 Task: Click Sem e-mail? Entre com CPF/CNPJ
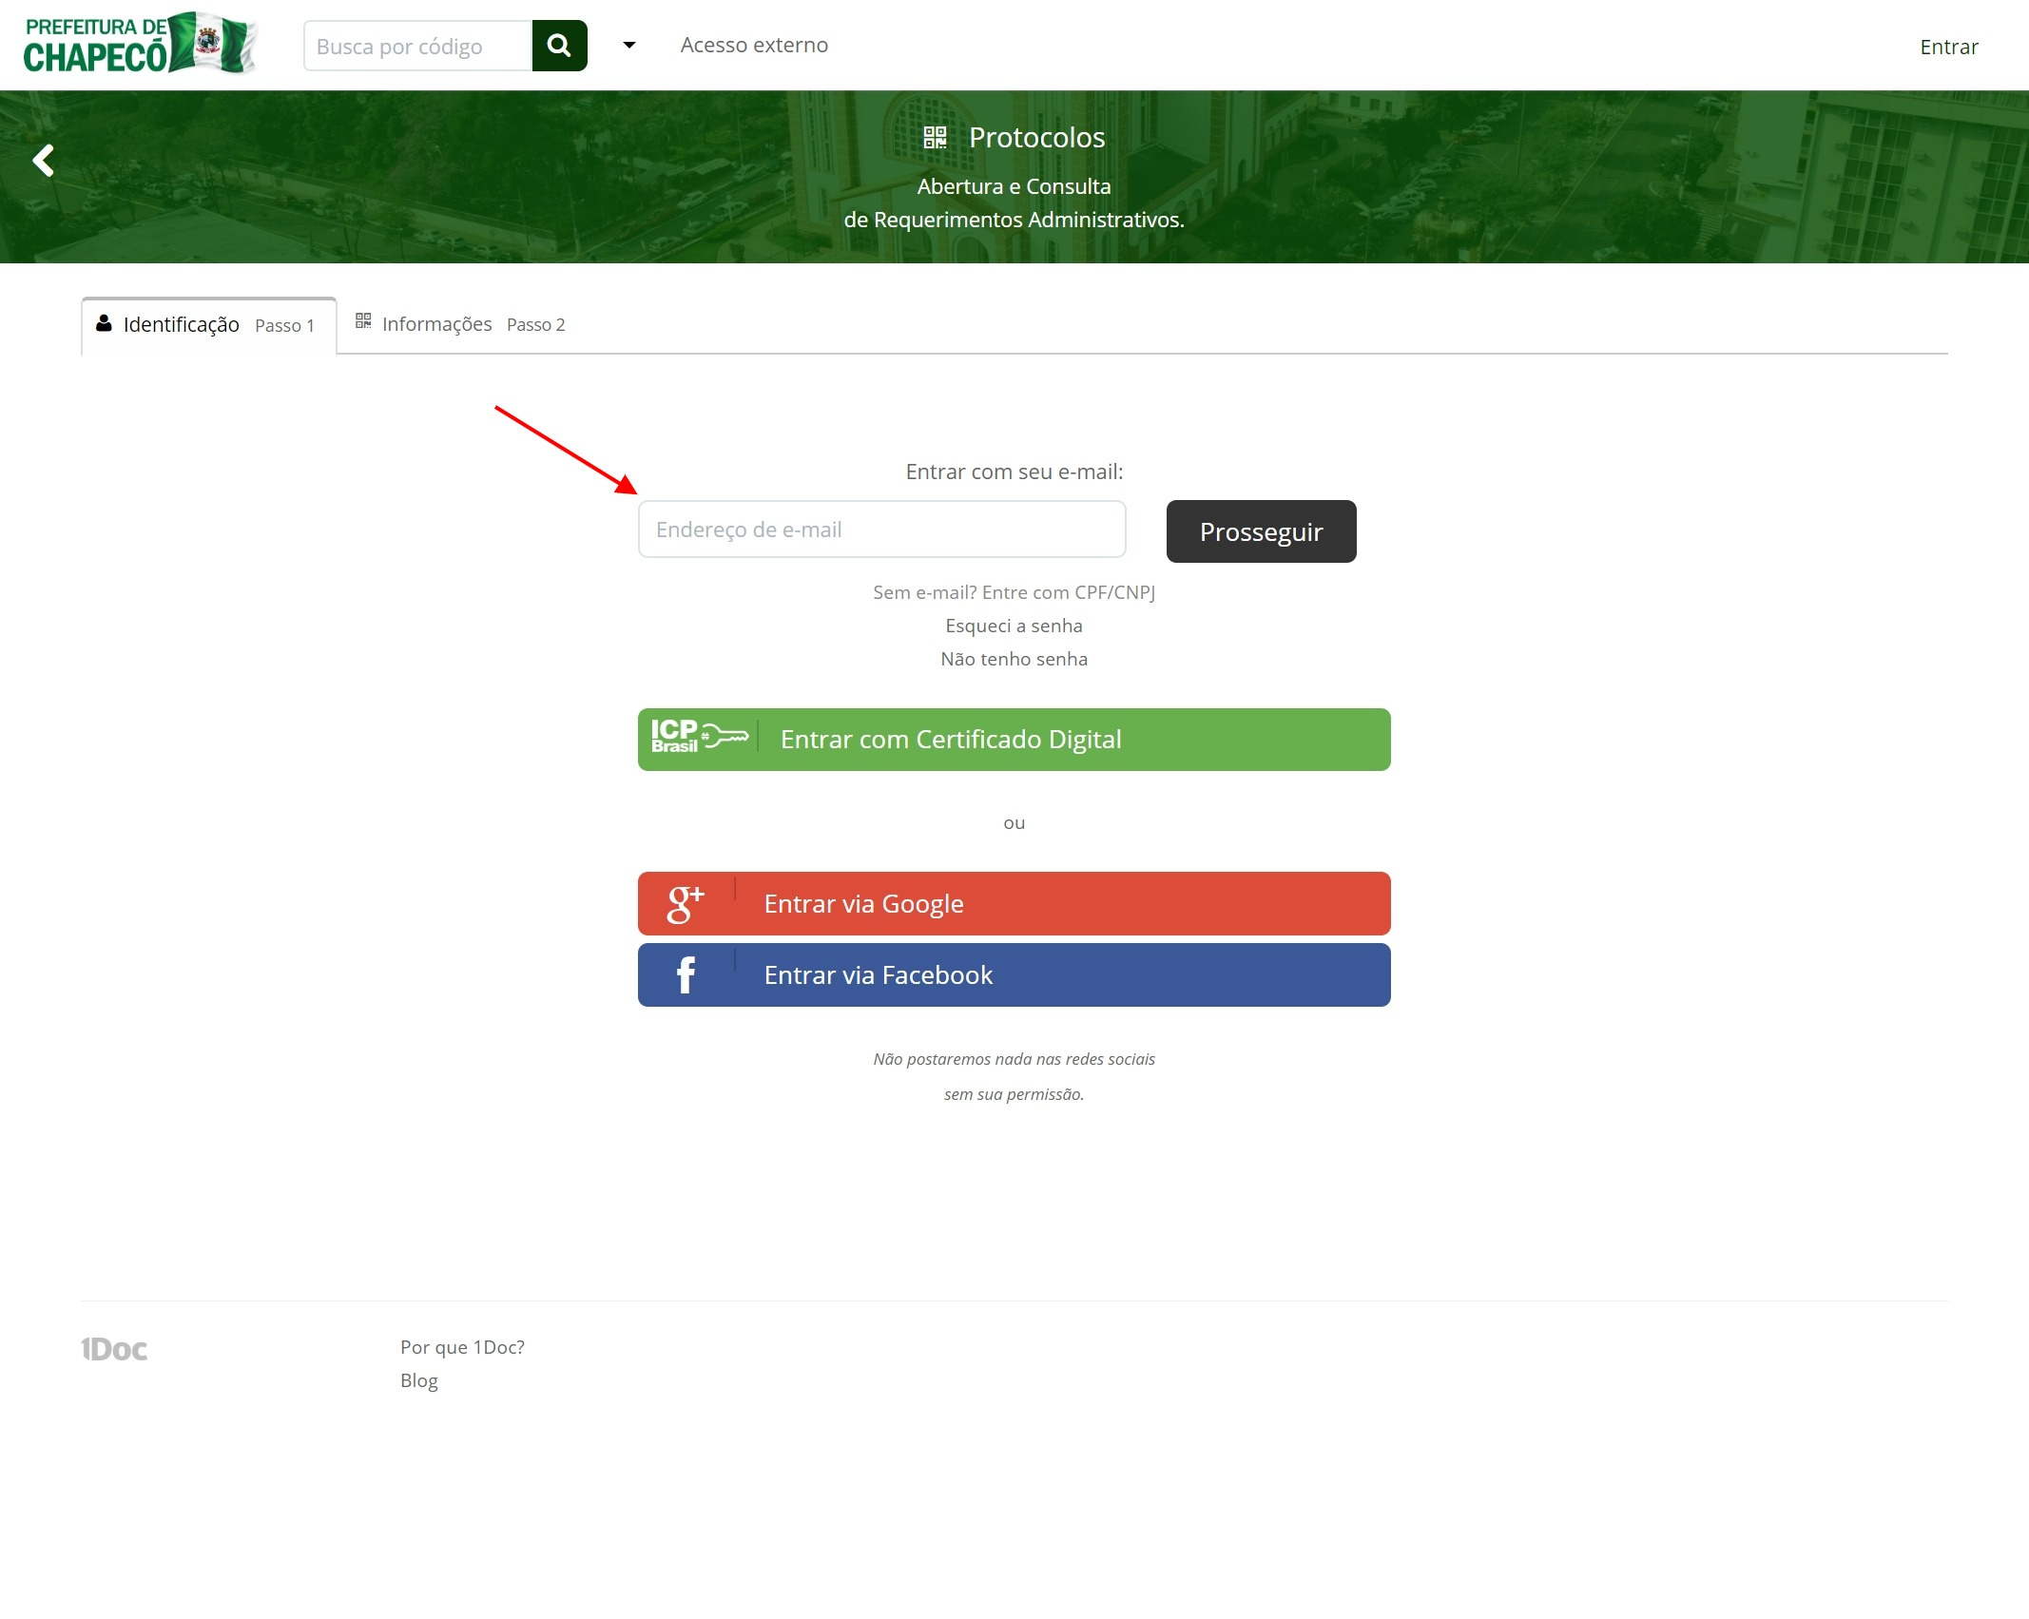tap(1014, 592)
